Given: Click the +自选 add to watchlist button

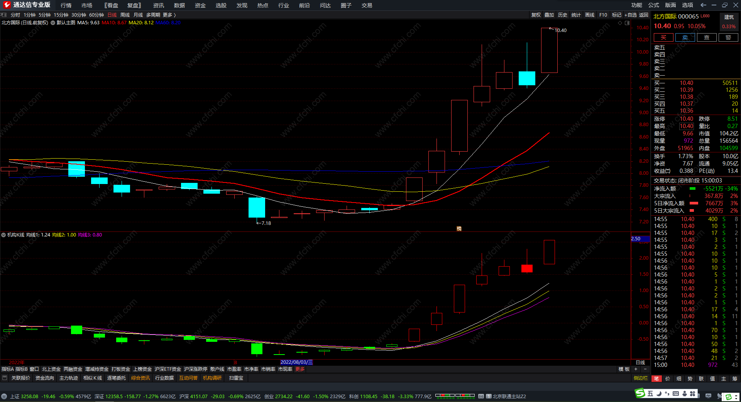Looking at the screenshot, I should click(x=631, y=15).
